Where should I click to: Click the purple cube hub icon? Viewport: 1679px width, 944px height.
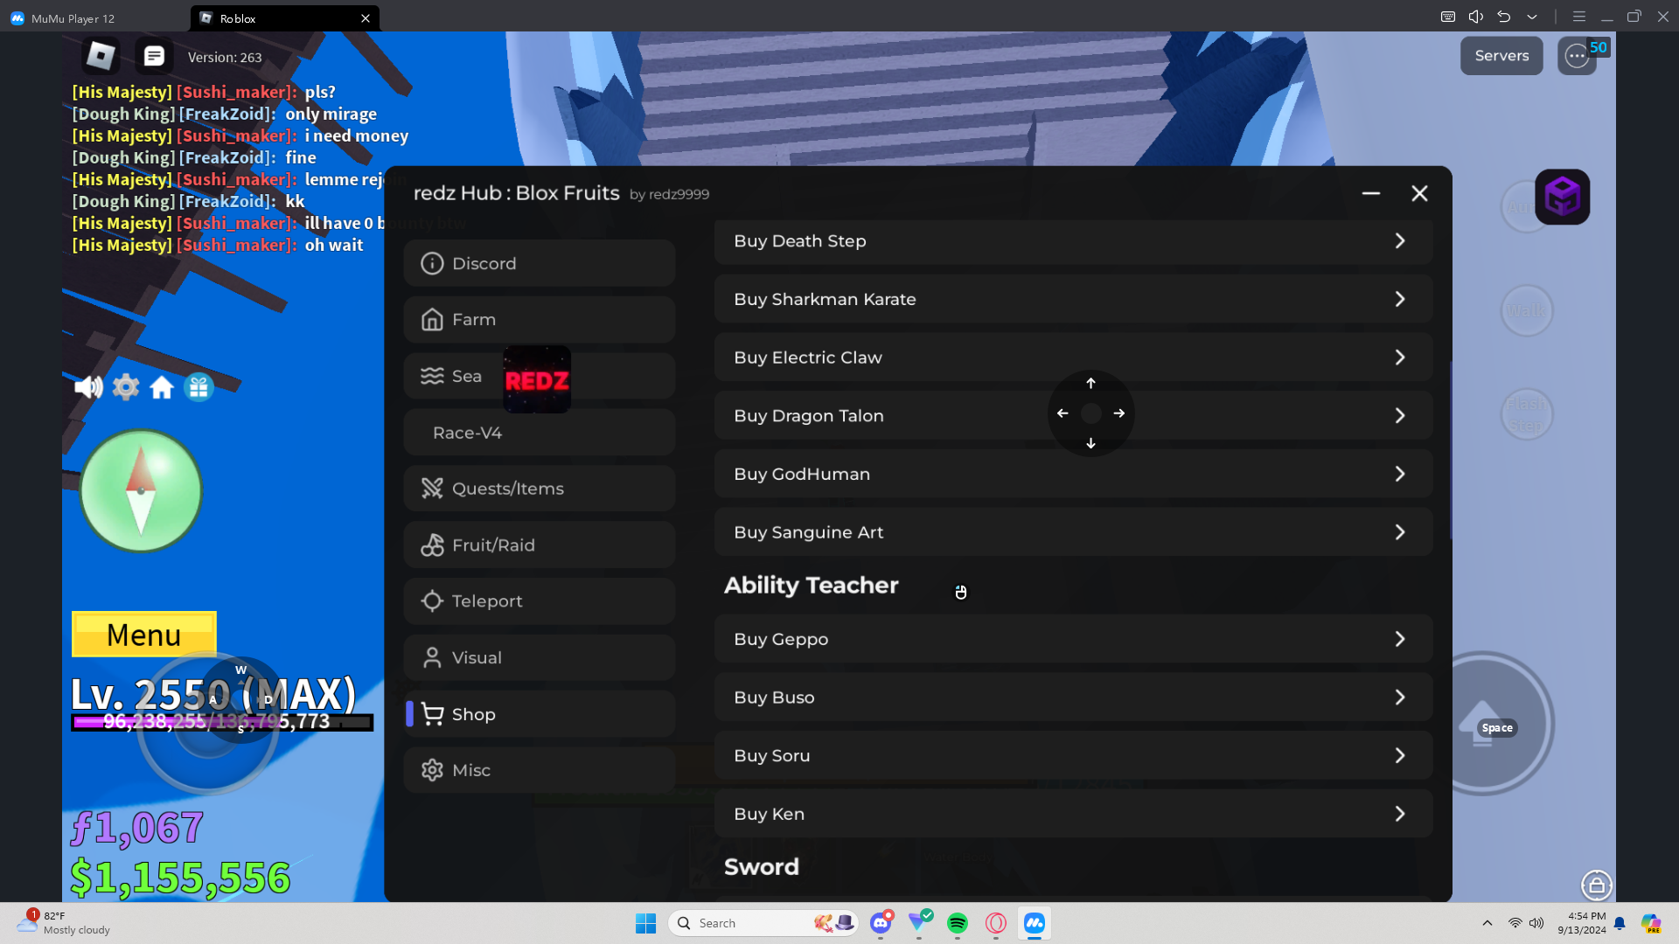point(1562,197)
